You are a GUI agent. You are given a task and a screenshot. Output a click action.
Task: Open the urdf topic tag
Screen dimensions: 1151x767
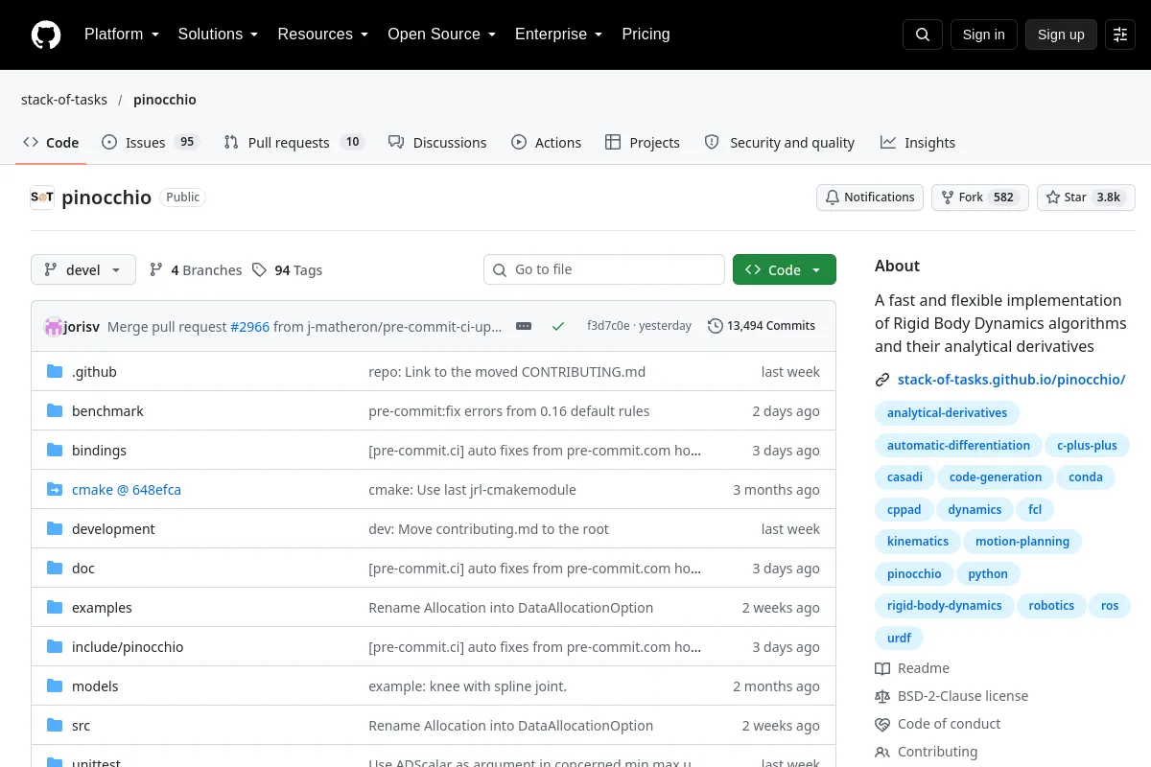(899, 638)
